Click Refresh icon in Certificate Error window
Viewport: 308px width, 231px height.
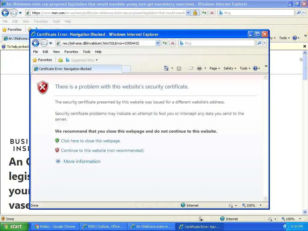(x=165, y=43)
